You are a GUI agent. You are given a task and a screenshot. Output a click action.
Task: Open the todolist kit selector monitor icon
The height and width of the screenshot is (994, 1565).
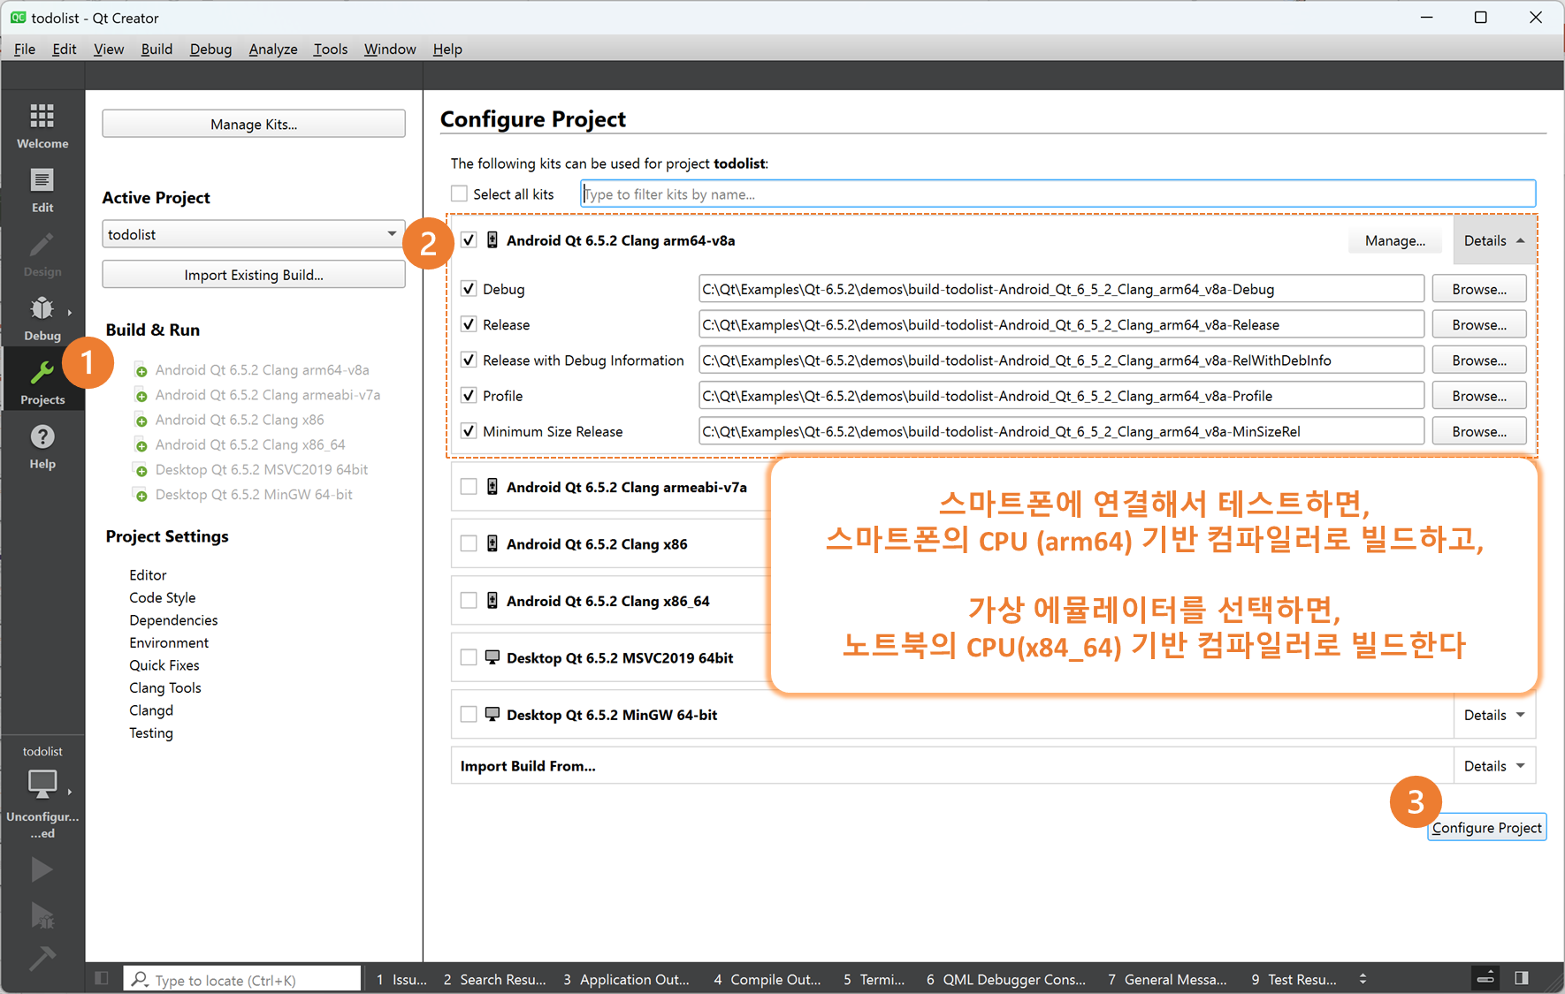(x=42, y=784)
